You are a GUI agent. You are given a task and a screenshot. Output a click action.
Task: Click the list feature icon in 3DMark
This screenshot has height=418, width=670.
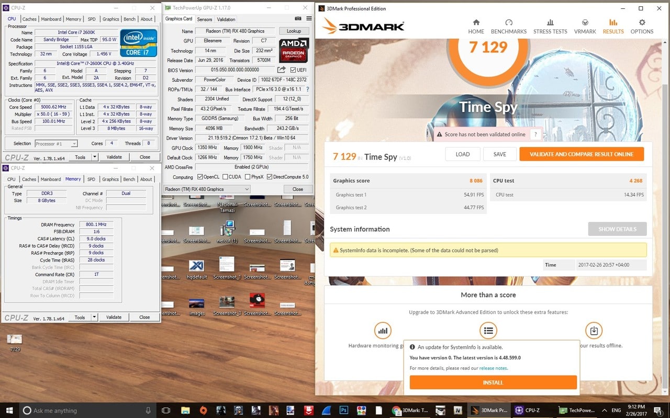tap(488, 331)
